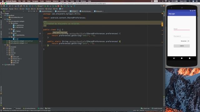The image size is (200, 112).
Task: Select styles.xml in project tree
Action: tap(15, 63)
